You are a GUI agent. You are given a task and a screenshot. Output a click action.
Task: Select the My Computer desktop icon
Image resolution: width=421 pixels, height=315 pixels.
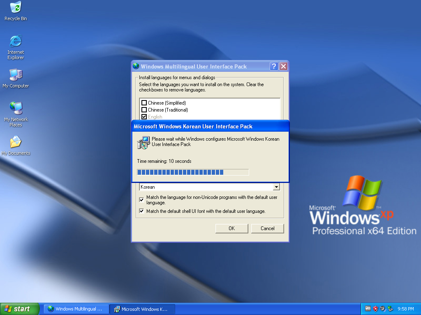tap(16, 78)
